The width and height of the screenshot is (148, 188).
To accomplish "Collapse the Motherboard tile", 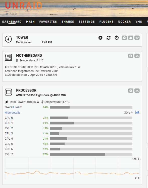I will pos(137,56).
